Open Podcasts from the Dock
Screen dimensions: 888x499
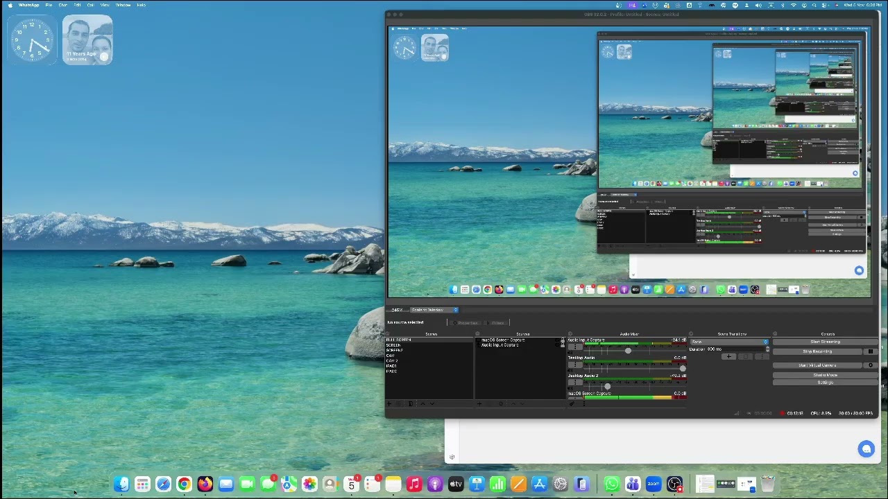tap(435, 484)
